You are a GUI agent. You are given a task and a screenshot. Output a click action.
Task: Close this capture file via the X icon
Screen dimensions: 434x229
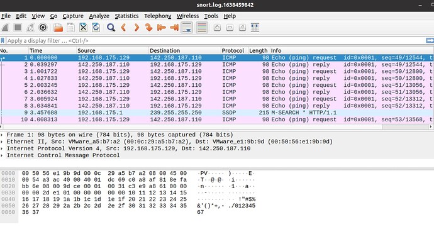pos(83,28)
